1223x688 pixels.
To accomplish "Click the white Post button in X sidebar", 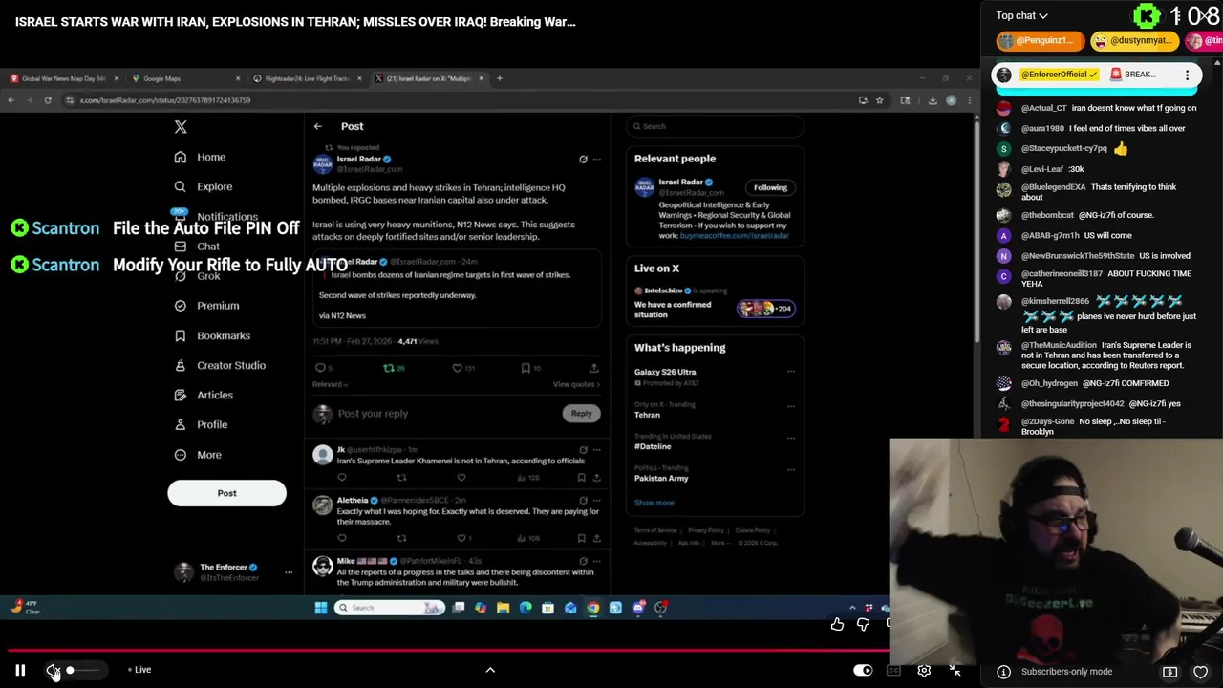I will 226,493.
